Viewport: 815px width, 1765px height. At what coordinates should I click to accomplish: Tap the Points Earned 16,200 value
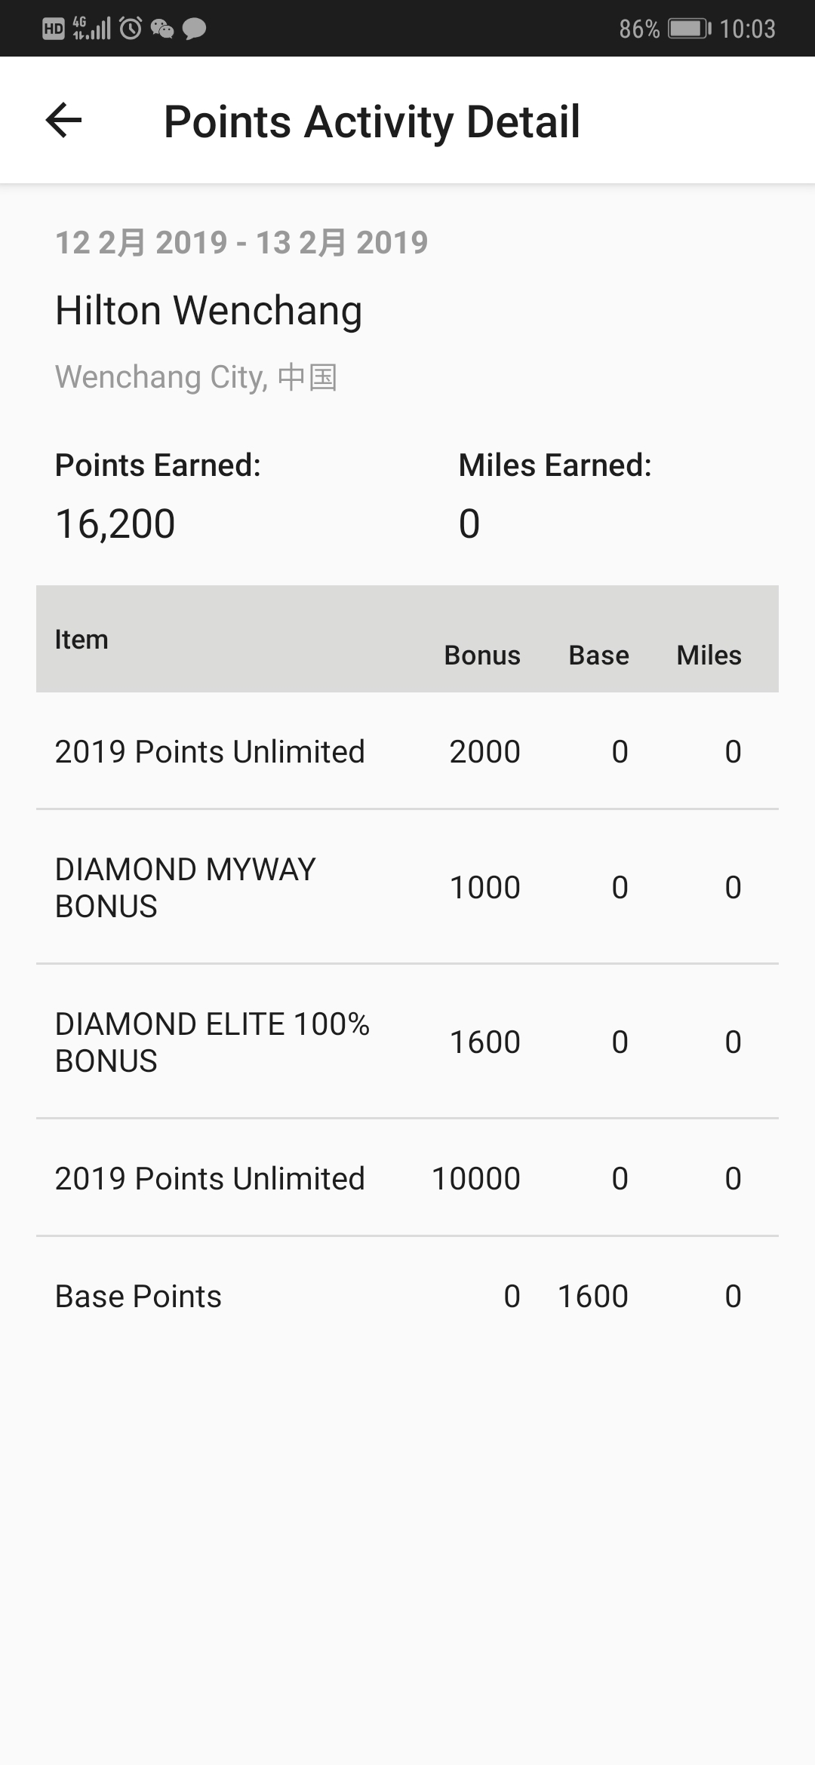[115, 523]
